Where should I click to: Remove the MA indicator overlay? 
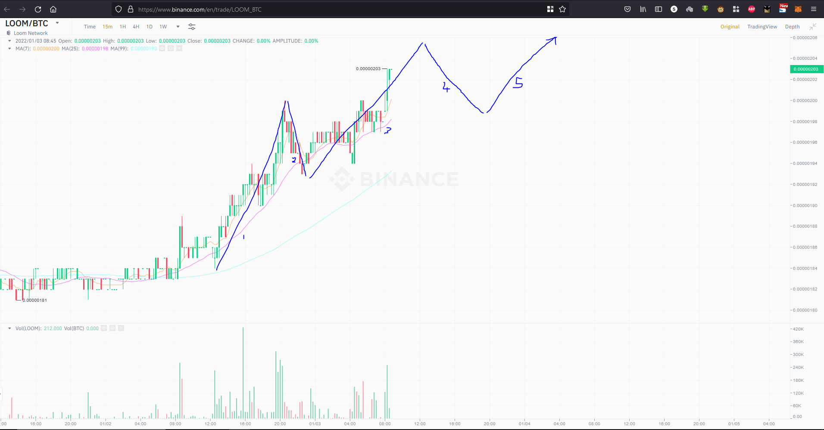[x=179, y=49]
